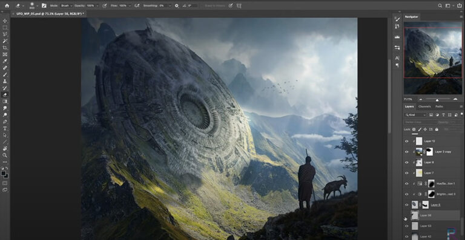The height and width of the screenshot is (240, 465).
Task: Select the Eyedropper tool
Action: coord(5,61)
